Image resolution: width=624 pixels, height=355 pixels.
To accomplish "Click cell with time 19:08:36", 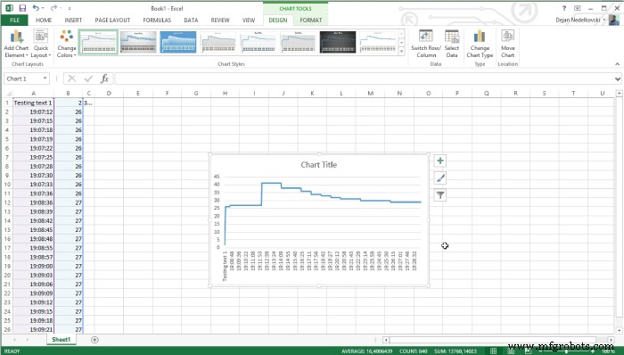I will pyautogui.click(x=33, y=202).
